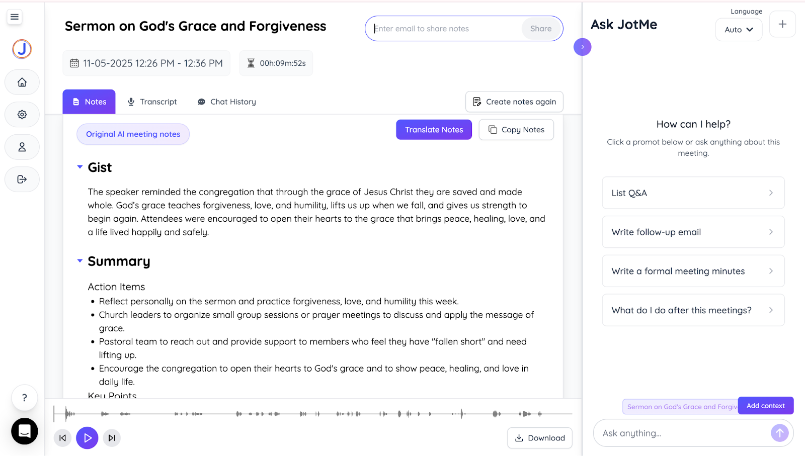Open the help question mark icon
Screen dimensions: 805x456
click(24, 398)
